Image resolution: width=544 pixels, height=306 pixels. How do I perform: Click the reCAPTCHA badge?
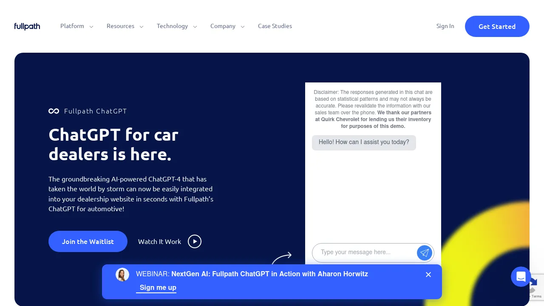pos(536,287)
